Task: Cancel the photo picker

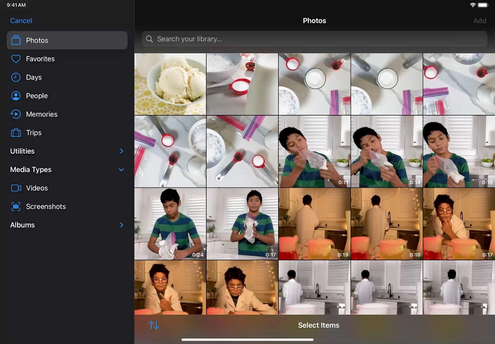Action: [x=21, y=21]
